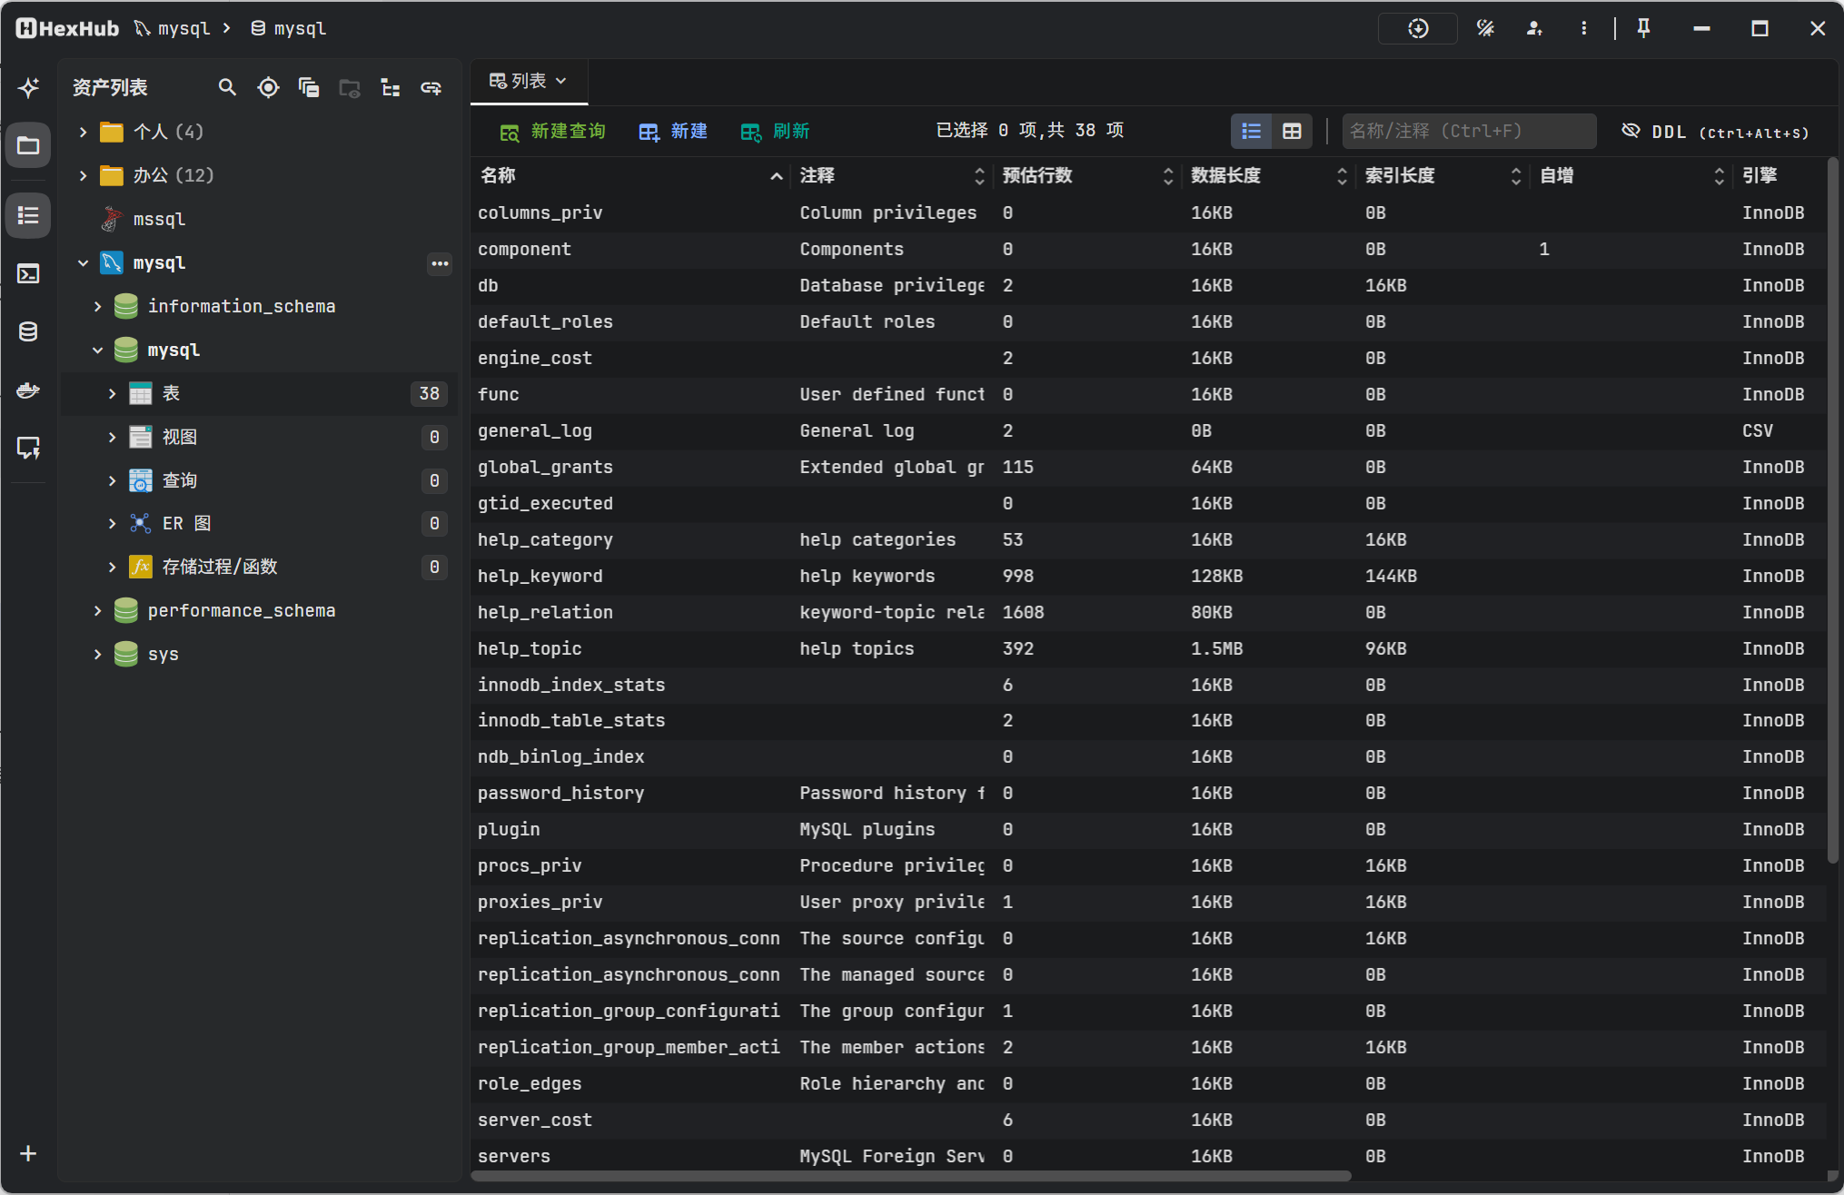Open the AI assistant sparkle icon in sidebar
The width and height of the screenshot is (1844, 1195).
point(28,87)
